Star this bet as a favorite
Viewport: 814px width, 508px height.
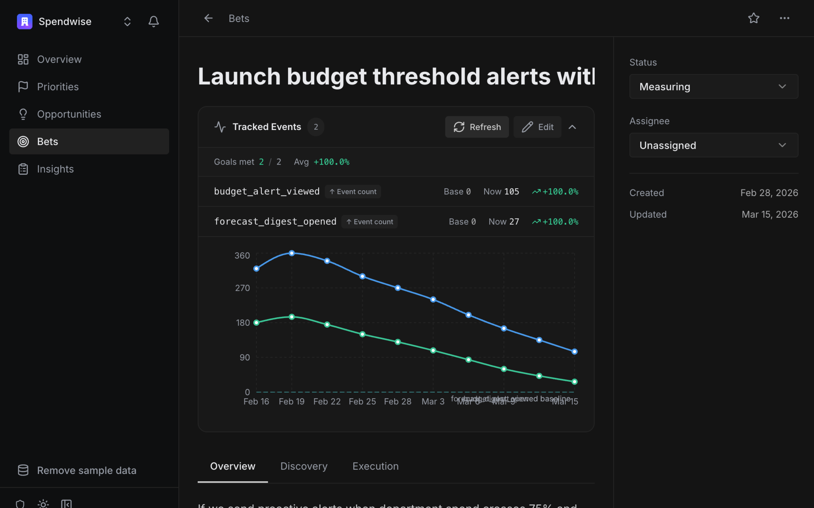click(754, 18)
